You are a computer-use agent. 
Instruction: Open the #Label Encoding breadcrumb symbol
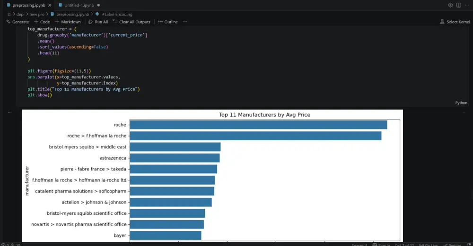[117, 14]
